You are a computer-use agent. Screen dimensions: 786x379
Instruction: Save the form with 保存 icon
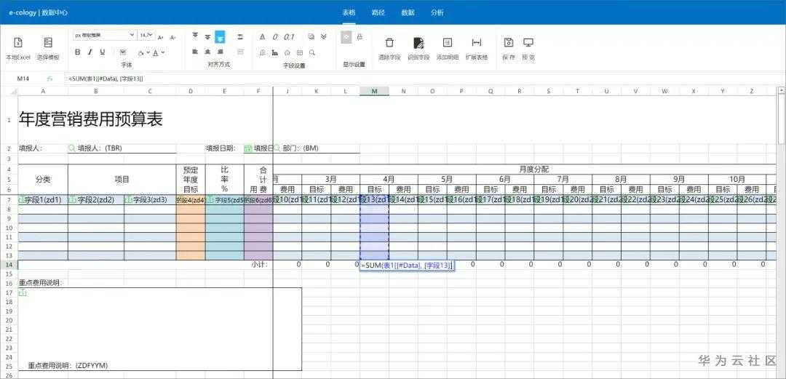pos(509,43)
